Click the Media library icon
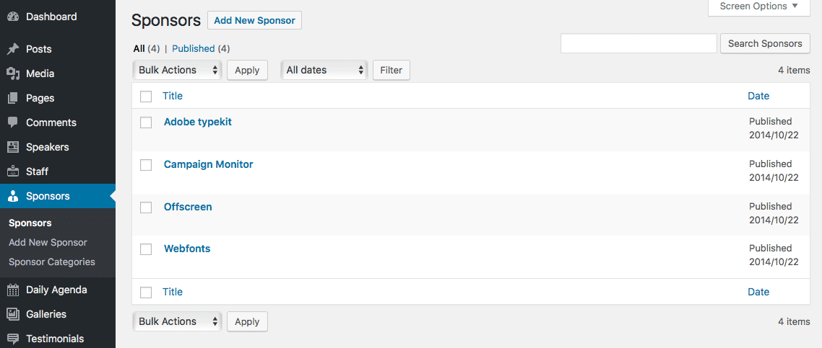The image size is (822, 348). (13, 73)
